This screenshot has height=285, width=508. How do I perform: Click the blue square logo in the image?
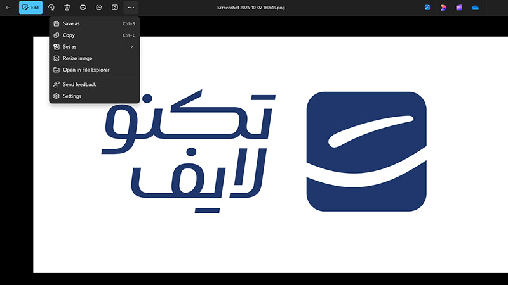tap(366, 151)
